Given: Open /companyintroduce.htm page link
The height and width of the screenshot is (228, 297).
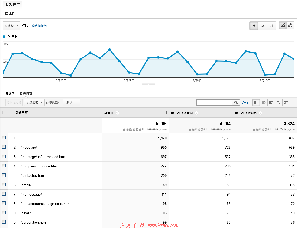Looking at the screenshot, I should pos(39,166).
